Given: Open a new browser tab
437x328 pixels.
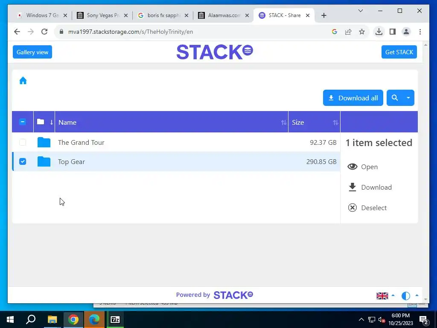Looking at the screenshot, I should click(x=323, y=15).
